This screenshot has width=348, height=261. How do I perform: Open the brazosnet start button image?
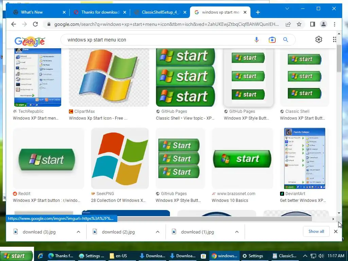pyautogui.click(x=242, y=158)
